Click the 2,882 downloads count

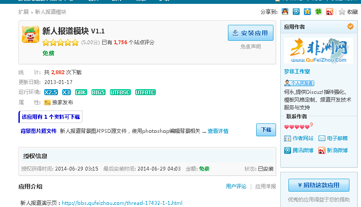click(58, 72)
